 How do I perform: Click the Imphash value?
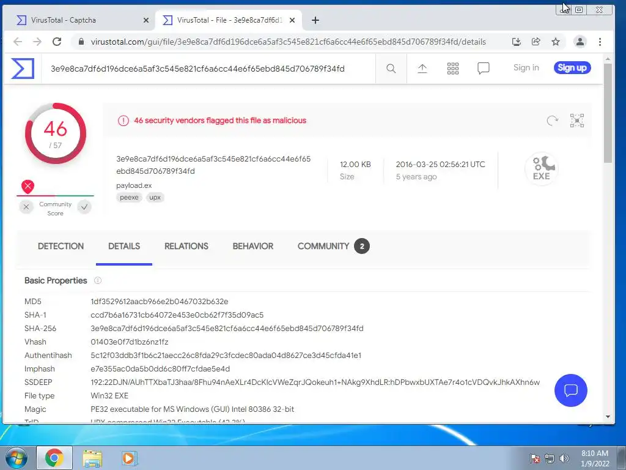[x=160, y=369]
